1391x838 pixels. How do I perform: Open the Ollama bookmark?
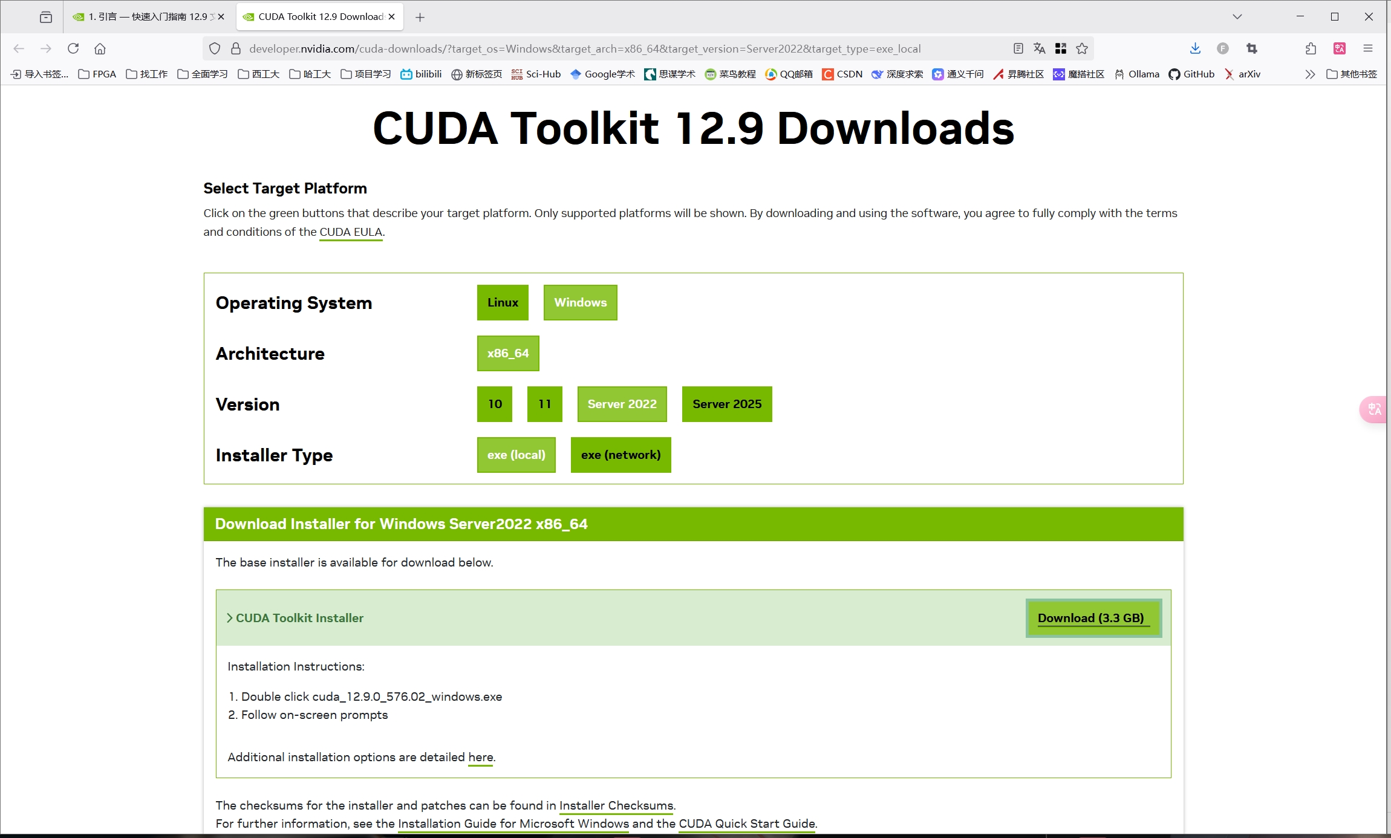1136,74
